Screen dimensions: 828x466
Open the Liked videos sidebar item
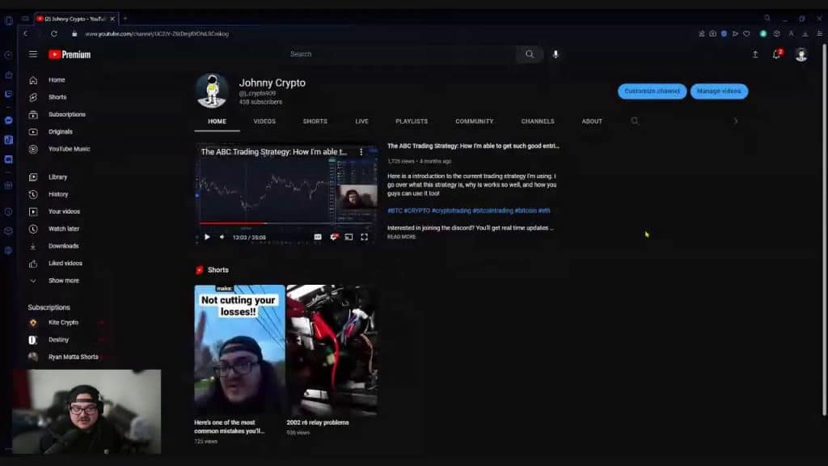tap(65, 263)
